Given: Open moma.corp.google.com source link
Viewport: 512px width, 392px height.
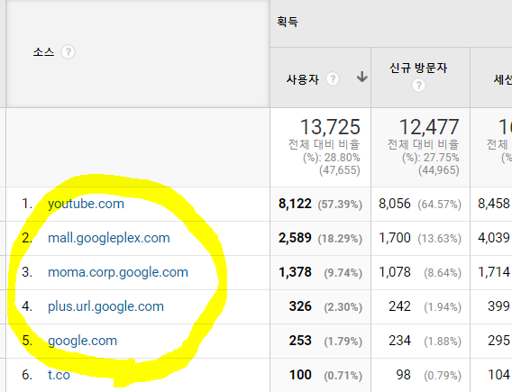Looking at the screenshot, I should click(x=118, y=272).
